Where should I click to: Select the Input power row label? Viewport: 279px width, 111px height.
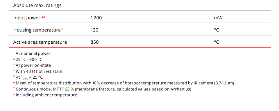(27, 18)
